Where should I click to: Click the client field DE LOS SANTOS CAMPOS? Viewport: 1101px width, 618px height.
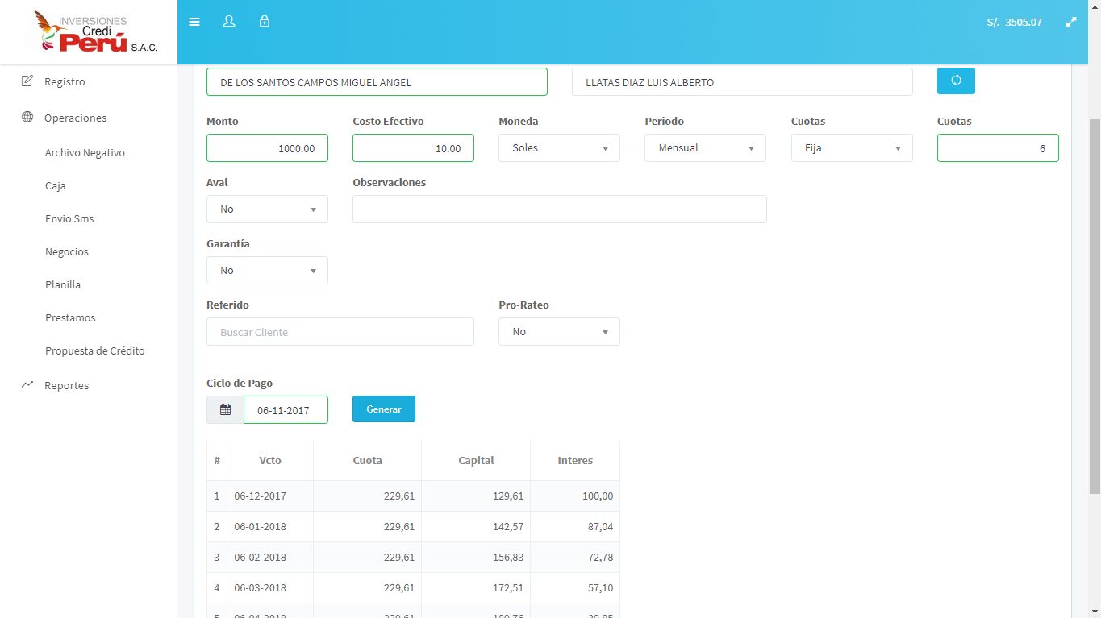(377, 82)
